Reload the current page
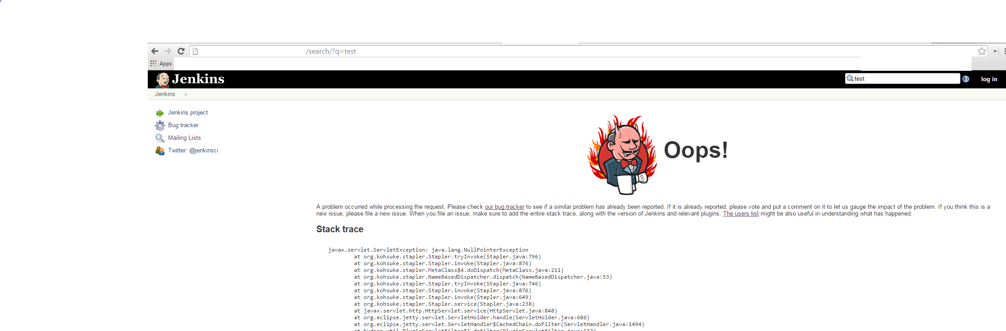 [x=181, y=51]
